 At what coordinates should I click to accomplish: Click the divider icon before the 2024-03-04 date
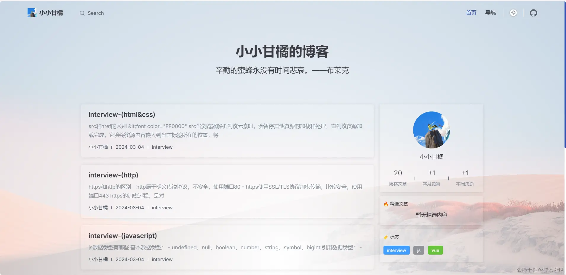(112, 147)
